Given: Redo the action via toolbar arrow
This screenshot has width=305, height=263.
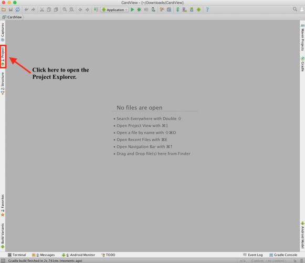Looking at the screenshot, I should click(33, 9).
